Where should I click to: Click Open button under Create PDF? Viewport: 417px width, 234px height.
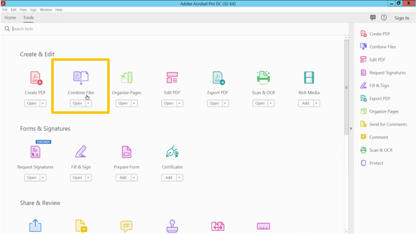(x=32, y=103)
